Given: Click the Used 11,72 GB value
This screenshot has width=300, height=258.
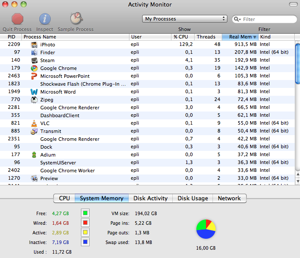Looking at the screenshot, I should tap(62, 252).
